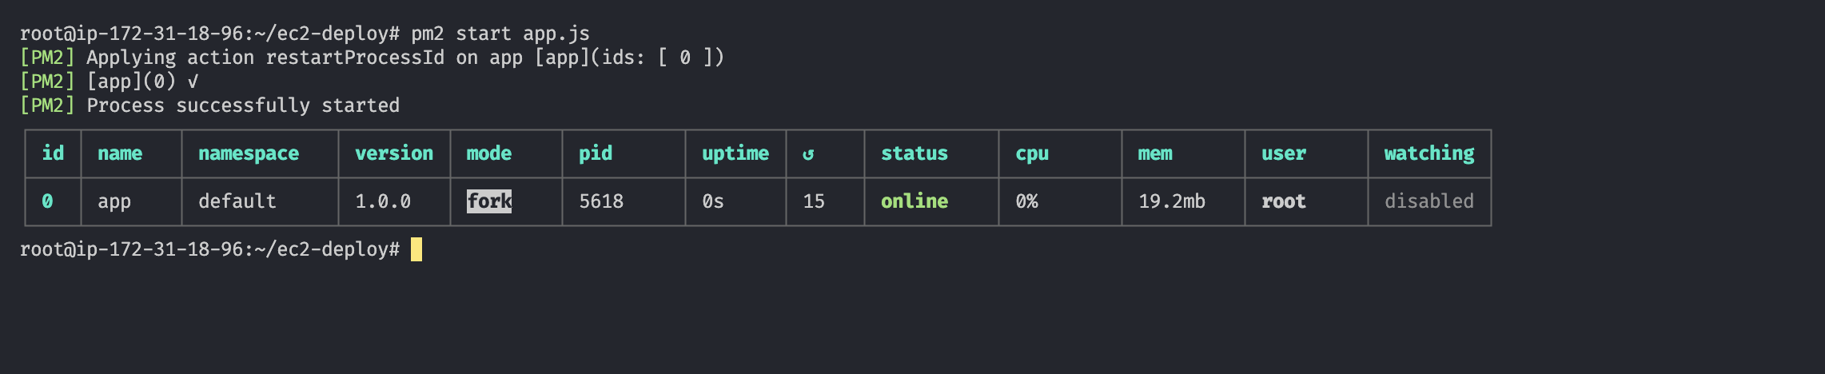Screen dimensions: 1825x374
Task: Click the 'status' column header
Action: (x=914, y=153)
